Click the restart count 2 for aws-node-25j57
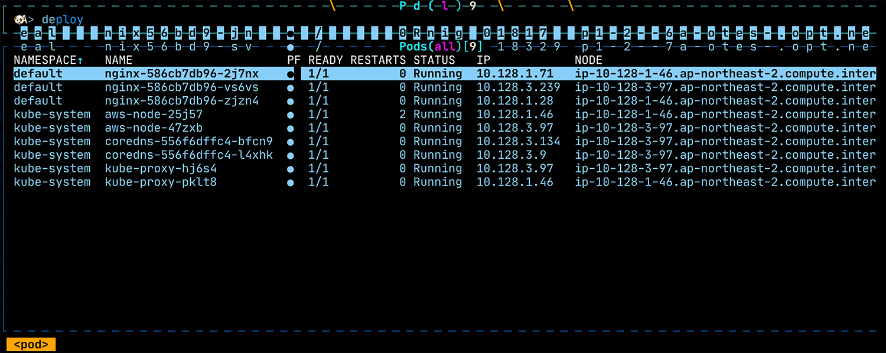The image size is (886, 353). click(403, 115)
